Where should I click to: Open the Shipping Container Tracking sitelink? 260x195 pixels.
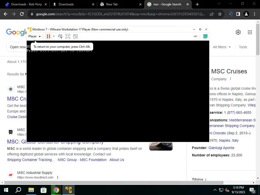(x=31, y=160)
